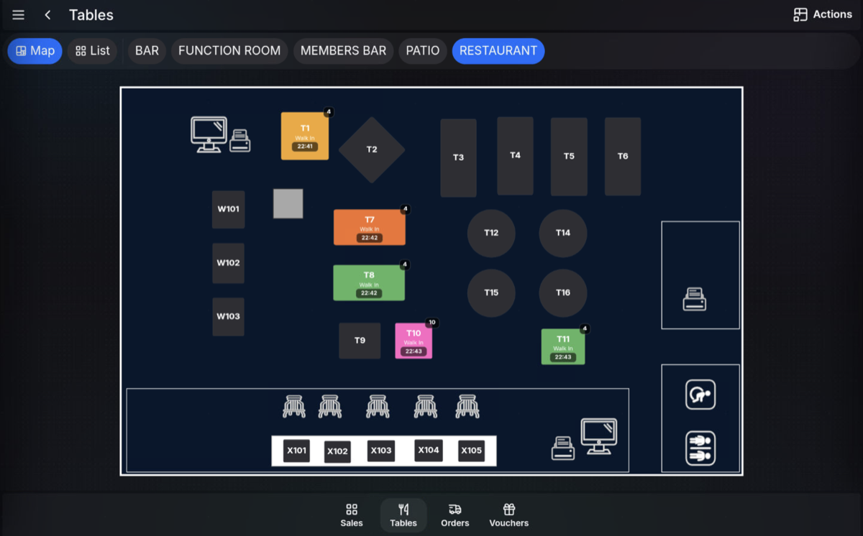Select round table T14
This screenshot has width=863, height=536.
tap(563, 234)
